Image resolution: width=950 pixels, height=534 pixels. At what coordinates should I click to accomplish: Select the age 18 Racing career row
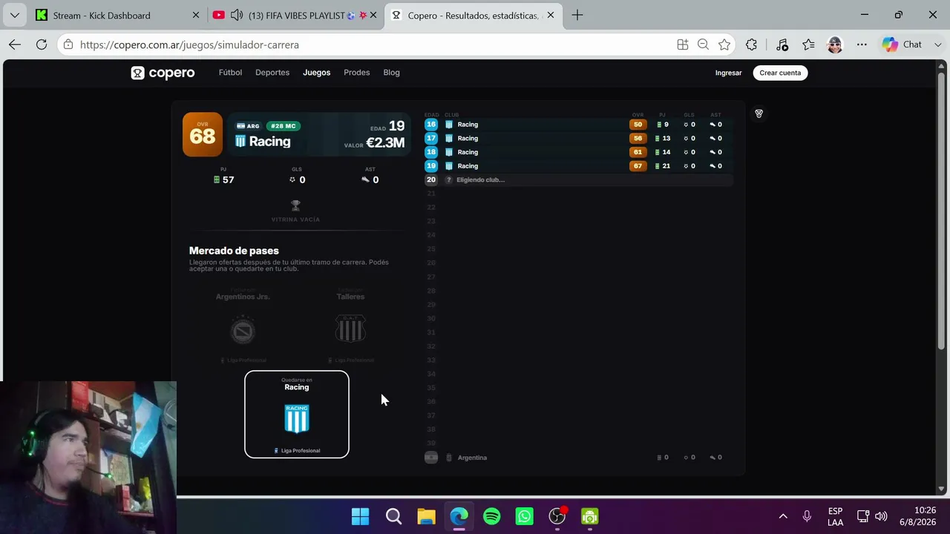coord(579,152)
